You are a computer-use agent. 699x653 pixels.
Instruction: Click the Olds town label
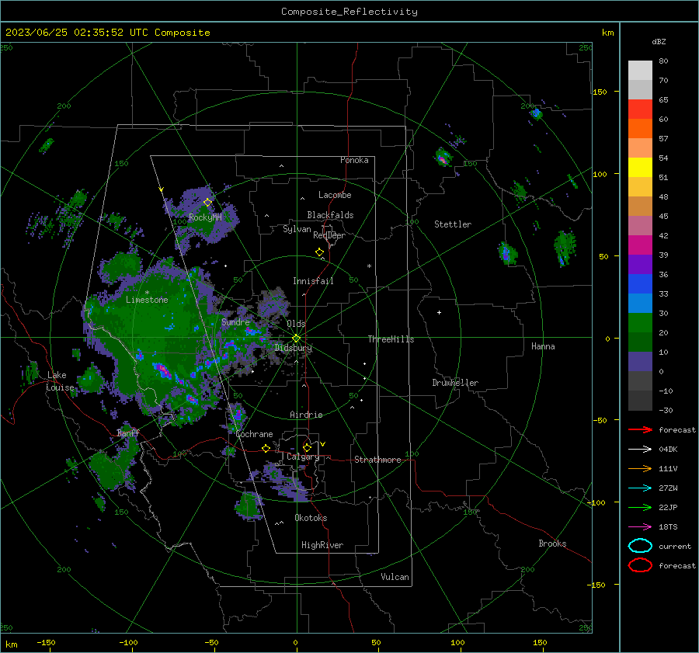pyautogui.click(x=296, y=324)
